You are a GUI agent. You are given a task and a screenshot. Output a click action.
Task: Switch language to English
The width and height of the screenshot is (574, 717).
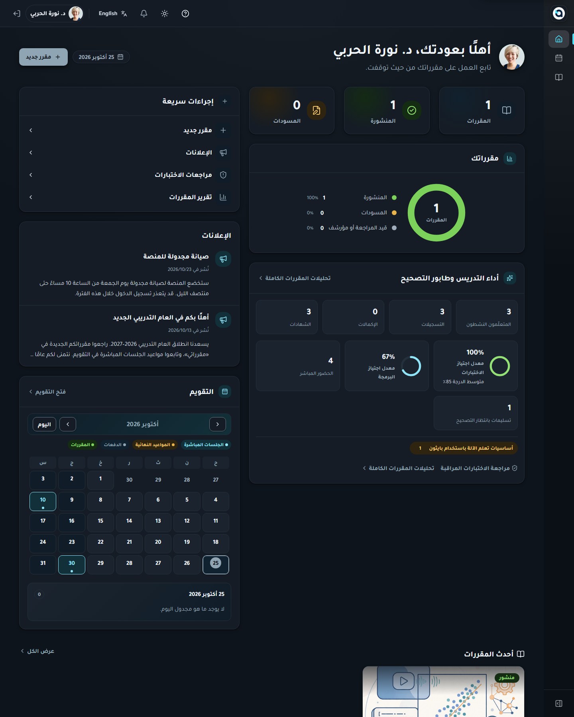[x=113, y=14]
